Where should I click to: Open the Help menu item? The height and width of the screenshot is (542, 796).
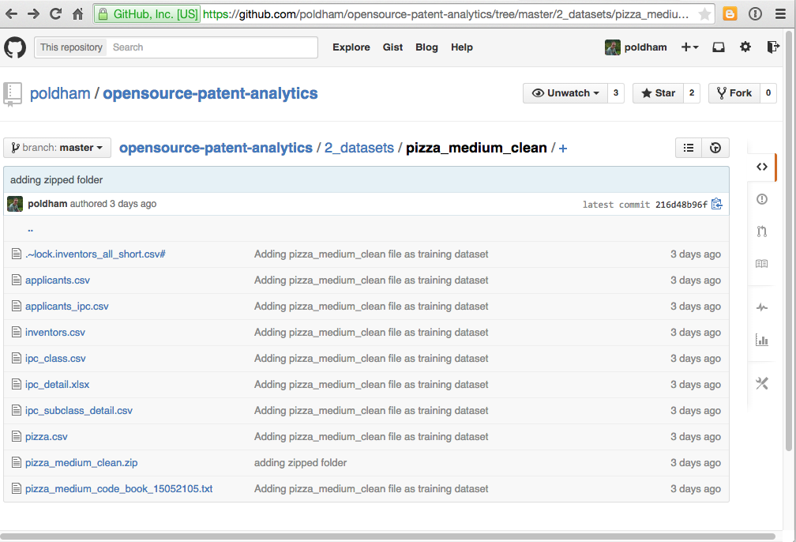pos(462,47)
